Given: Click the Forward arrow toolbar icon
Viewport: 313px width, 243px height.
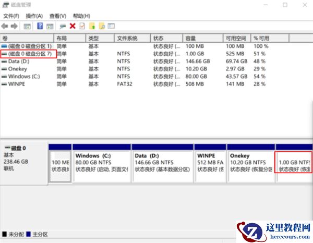Looking at the screenshot, I should pos(14,26).
